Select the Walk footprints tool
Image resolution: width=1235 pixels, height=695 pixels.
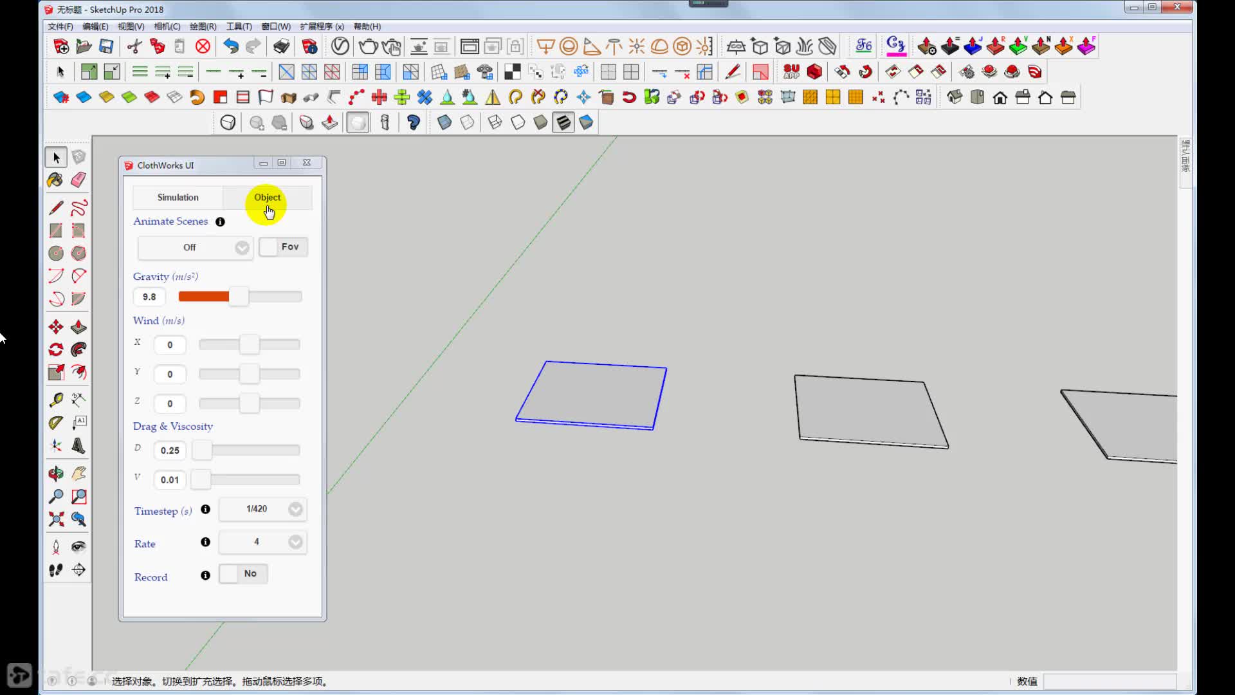56,570
